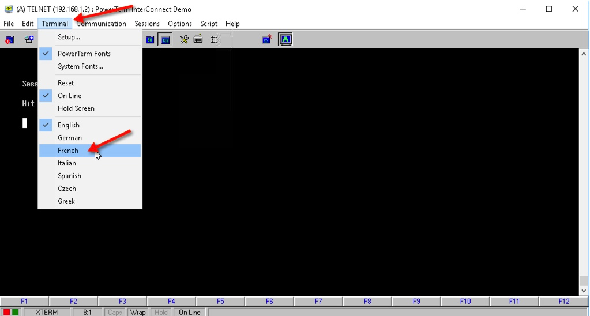Open System Fonts... dialog
The height and width of the screenshot is (316, 590).
point(90,66)
